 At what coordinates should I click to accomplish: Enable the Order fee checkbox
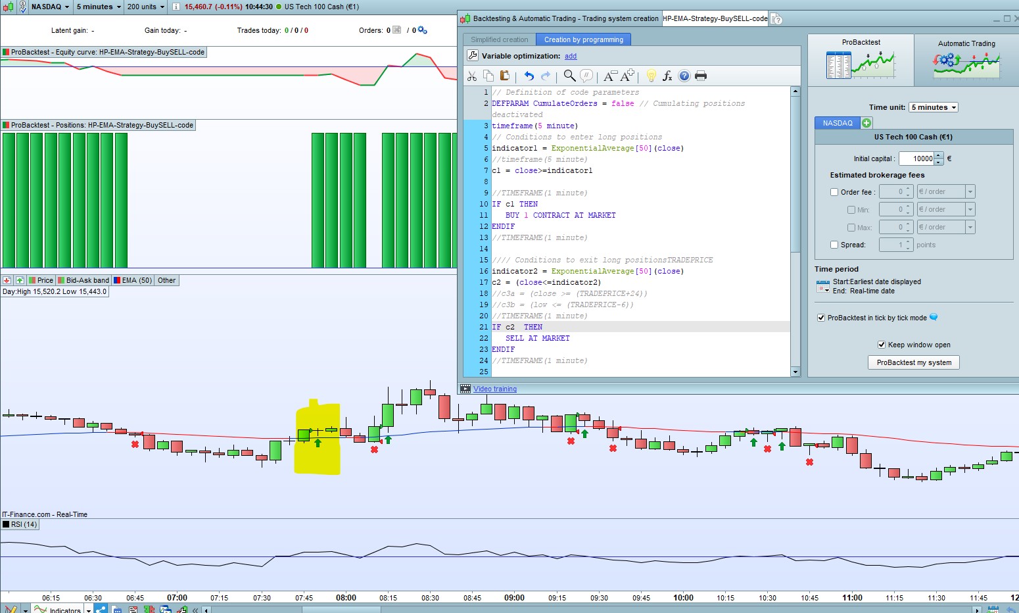click(834, 192)
